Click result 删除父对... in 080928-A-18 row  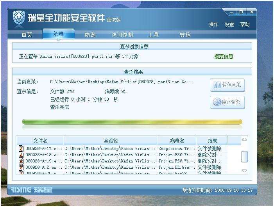coord(210,155)
